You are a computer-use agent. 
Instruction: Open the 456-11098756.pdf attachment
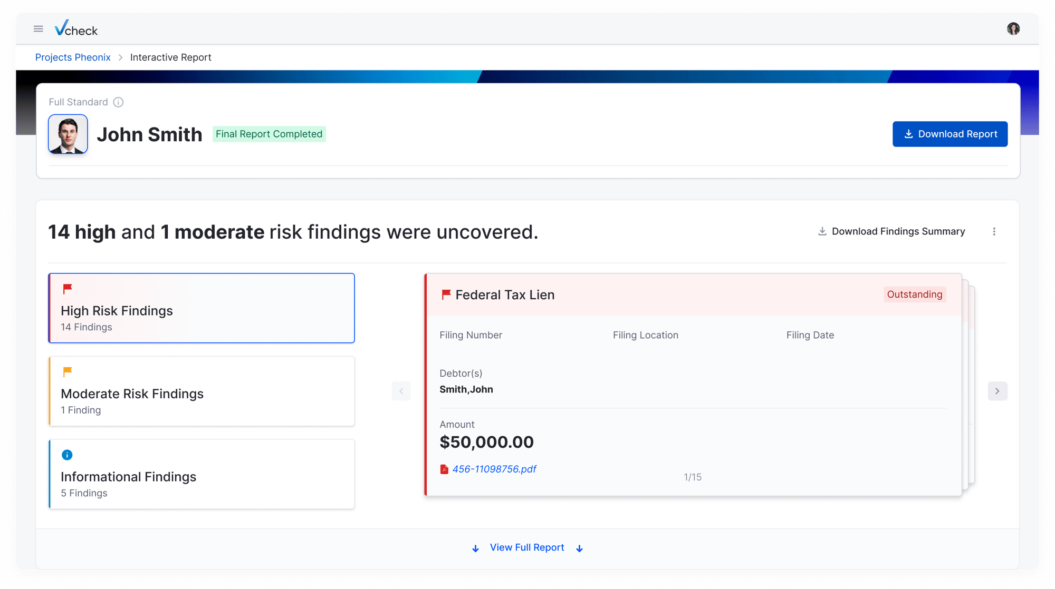click(x=494, y=469)
